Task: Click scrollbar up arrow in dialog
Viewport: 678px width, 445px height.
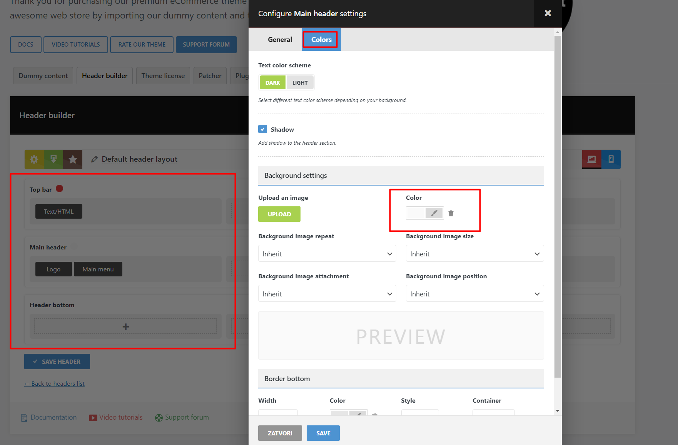Action: [x=558, y=32]
